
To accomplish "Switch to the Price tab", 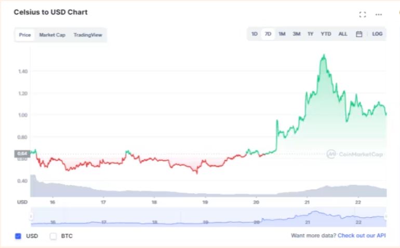I will click(25, 35).
